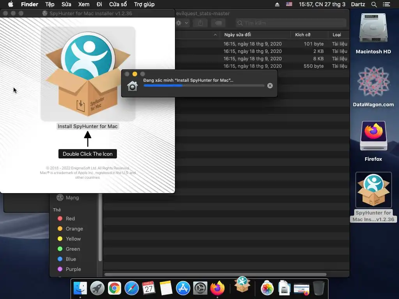The height and width of the screenshot is (299, 399).
Task: Click the Share button in Finder toolbar
Action: point(200,23)
